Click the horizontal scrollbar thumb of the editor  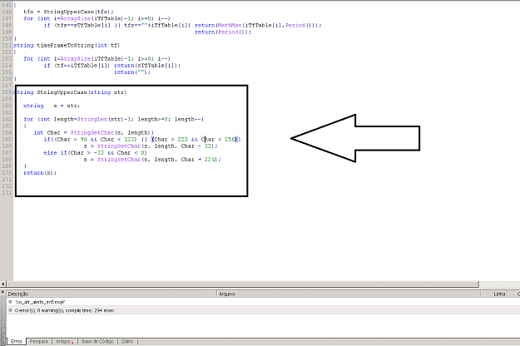pyautogui.click(x=243, y=284)
